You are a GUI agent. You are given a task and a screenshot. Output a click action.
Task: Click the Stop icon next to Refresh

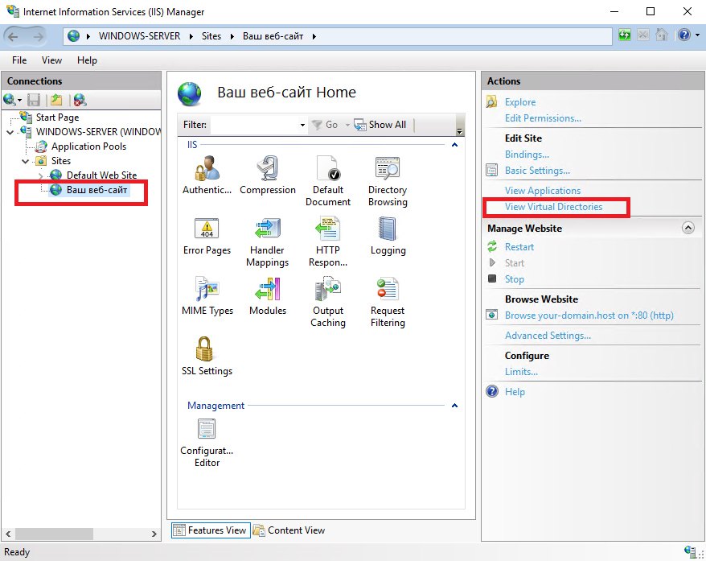[643, 35]
